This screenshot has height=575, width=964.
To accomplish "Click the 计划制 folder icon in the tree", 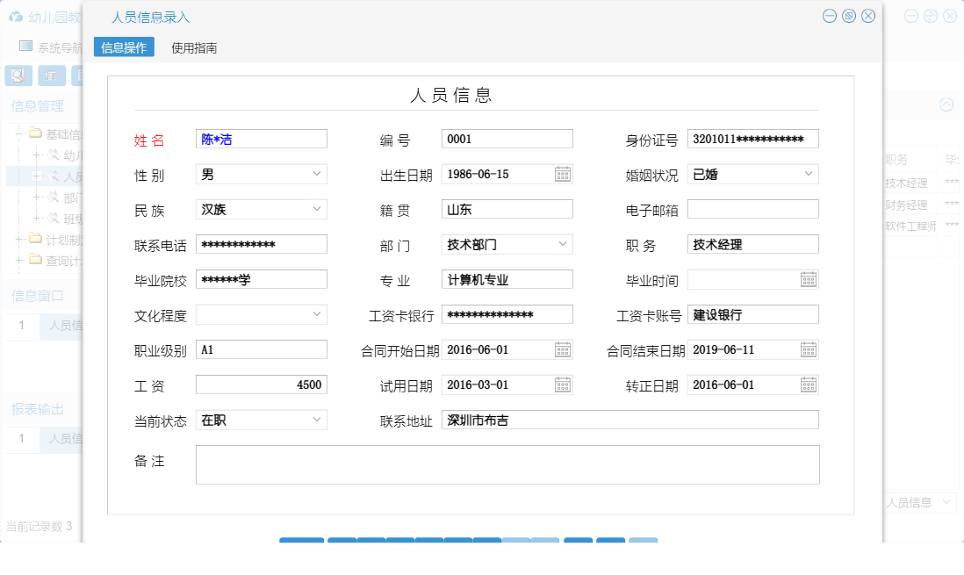I will coord(35,239).
